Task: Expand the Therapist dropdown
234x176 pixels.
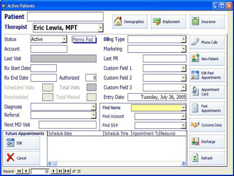Action: coord(101,28)
